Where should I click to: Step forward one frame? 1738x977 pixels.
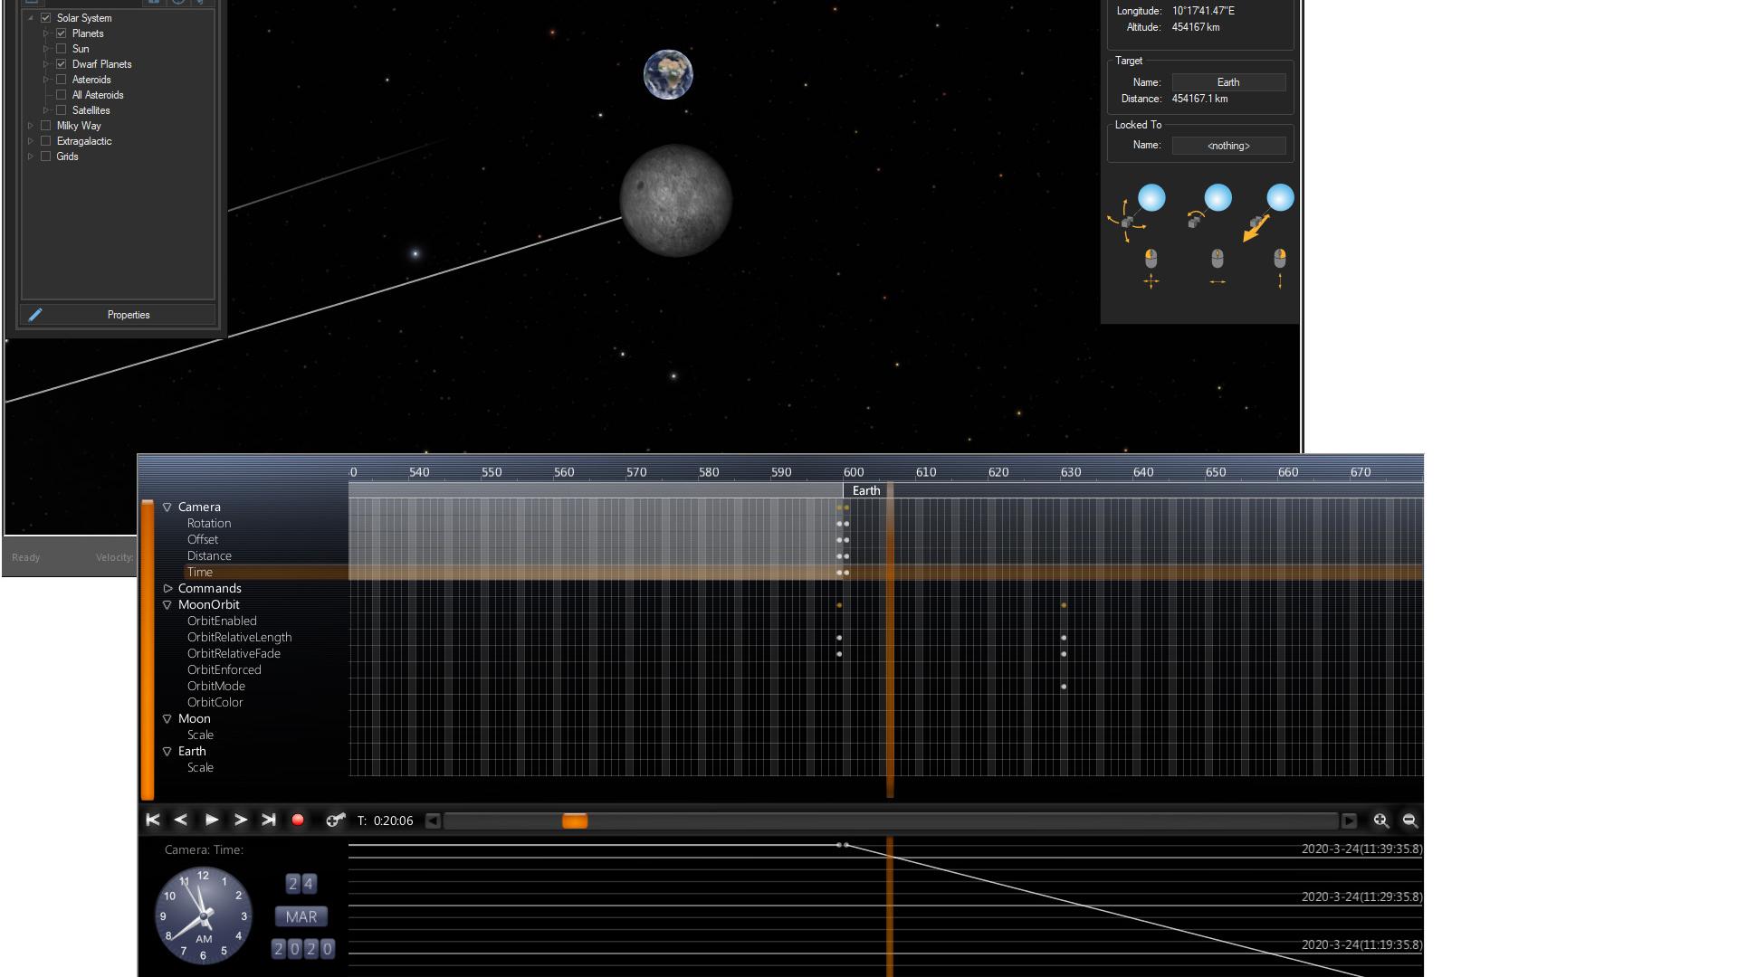coord(240,820)
